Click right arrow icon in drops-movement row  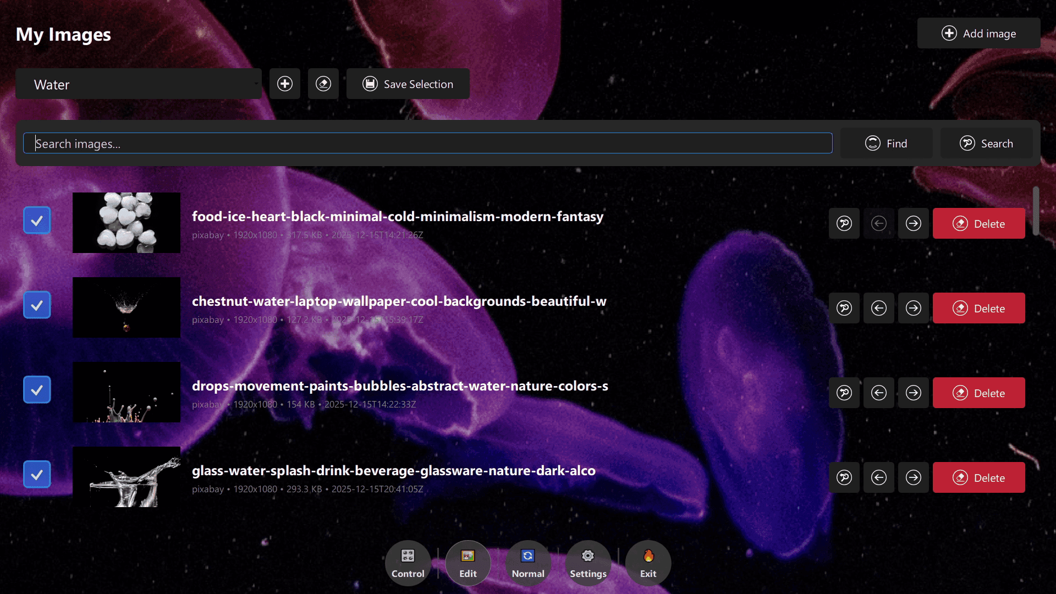914,393
